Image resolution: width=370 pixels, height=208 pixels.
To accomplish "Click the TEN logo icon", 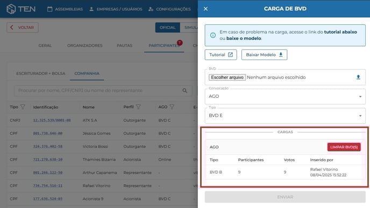I will point(11,9).
